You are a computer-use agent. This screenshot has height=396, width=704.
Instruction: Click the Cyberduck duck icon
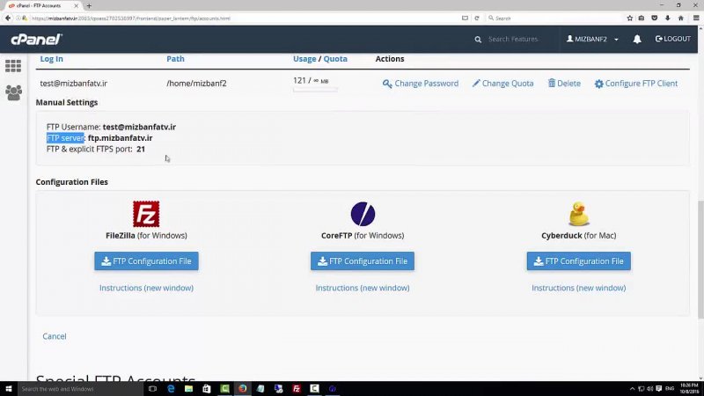point(578,214)
